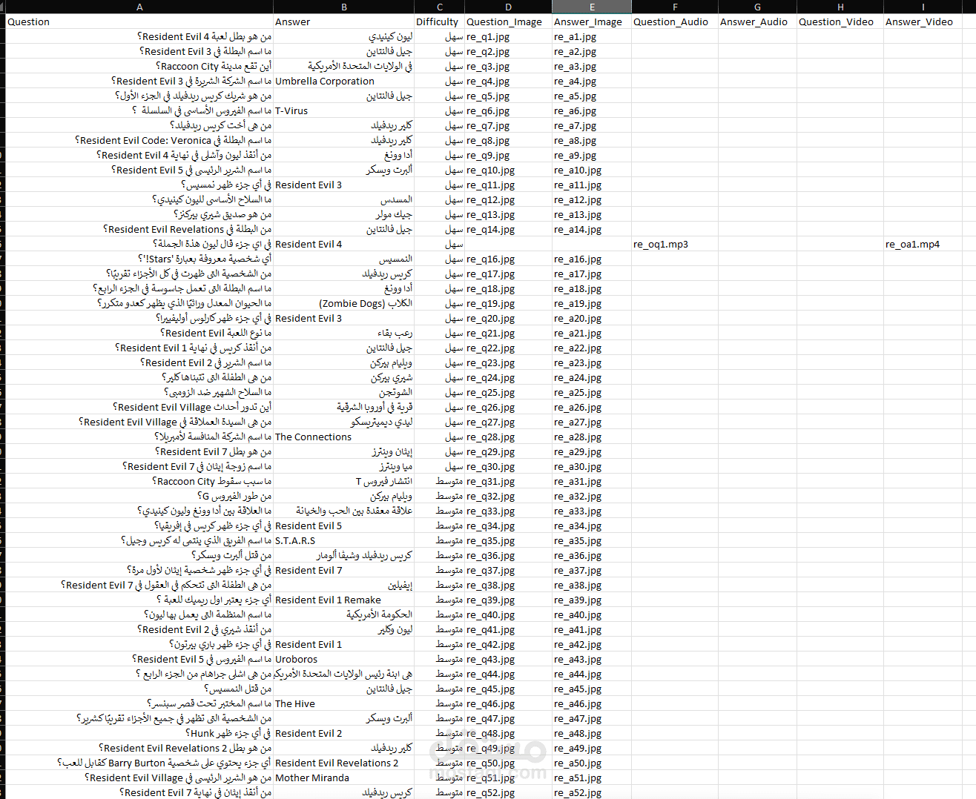Select the 're_a19.jpg' cell
Screen dimensions: 976x799
pyautogui.click(x=591, y=303)
